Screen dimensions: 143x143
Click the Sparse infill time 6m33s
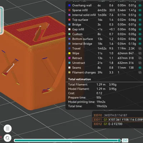102,10
